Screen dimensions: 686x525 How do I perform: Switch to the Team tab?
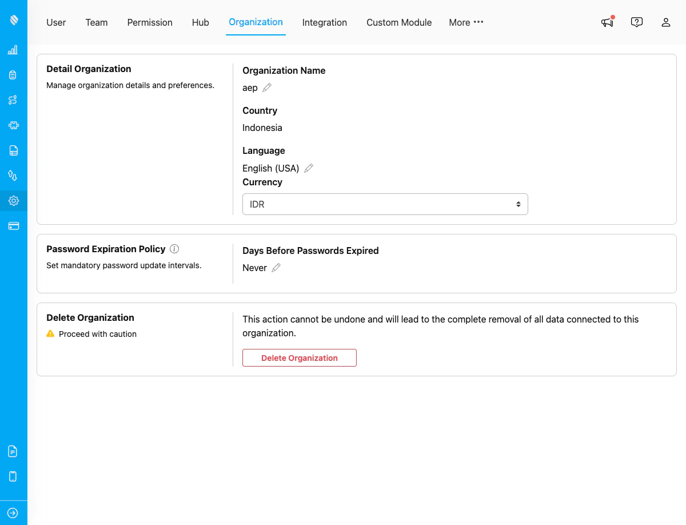97,22
